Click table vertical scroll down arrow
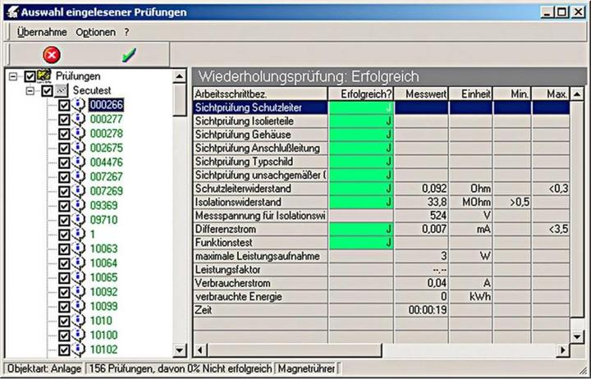 click(x=577, y=336)
